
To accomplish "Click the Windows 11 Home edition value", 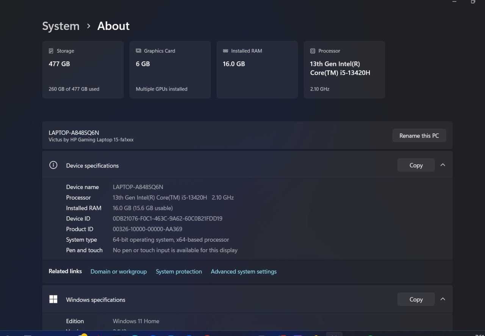I will tap(136, 321).
